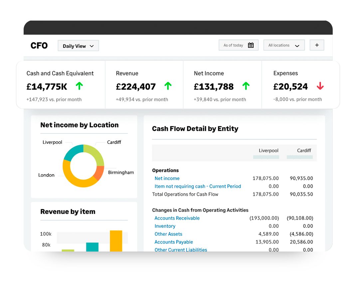The image size is (356, 292).
Task: Click the +147,923 vs. prior month text
Action: coord(54,99)
